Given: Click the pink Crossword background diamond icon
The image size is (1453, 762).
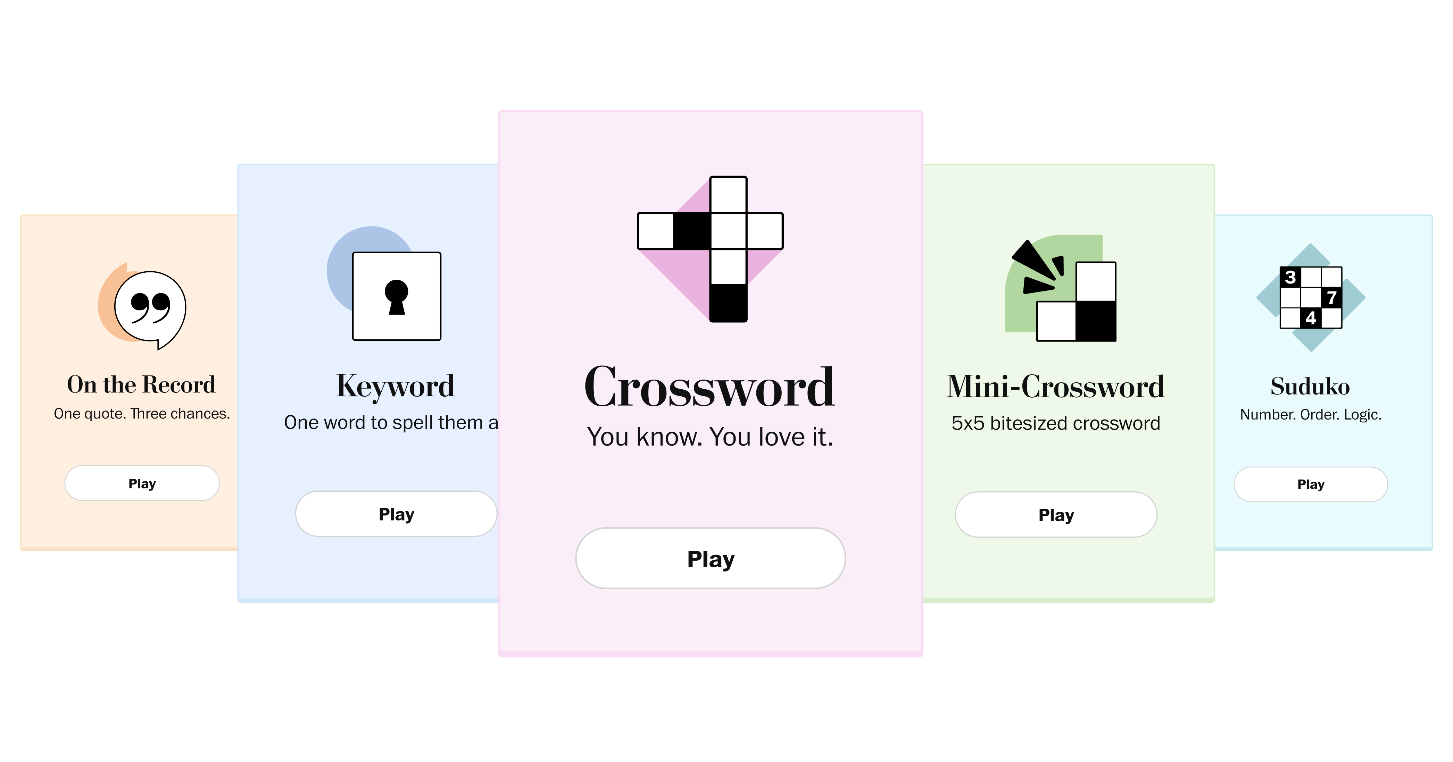Looking at the screenshot, I should click(673, 278).
